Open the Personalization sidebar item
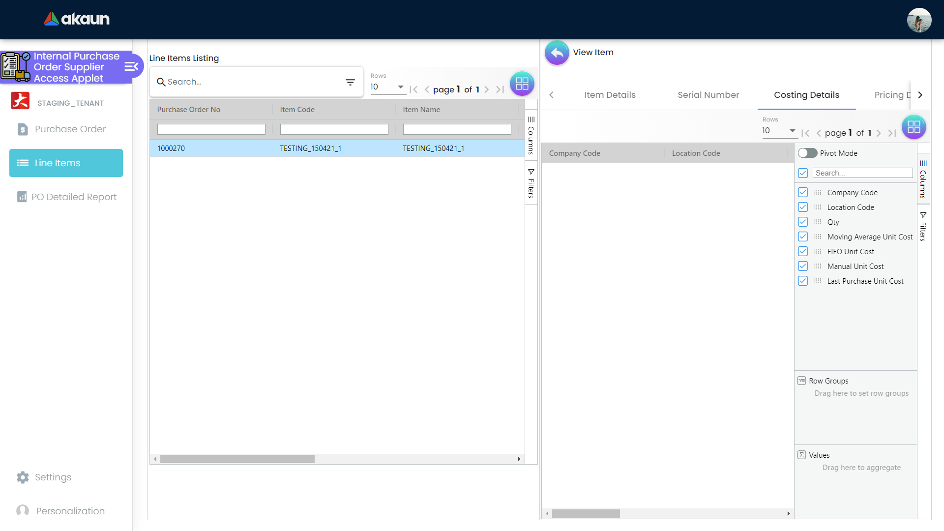Screen dimensions: 944x531 pyautogui.click(x=70, y=511)
